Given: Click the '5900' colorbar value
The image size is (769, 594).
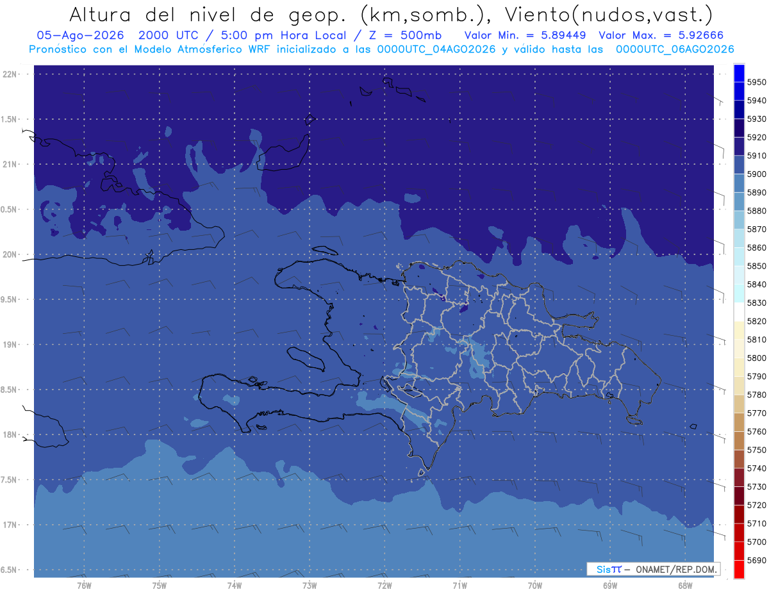Looking at the screenshot, I should pyautogui.click(x=756, y=174).
